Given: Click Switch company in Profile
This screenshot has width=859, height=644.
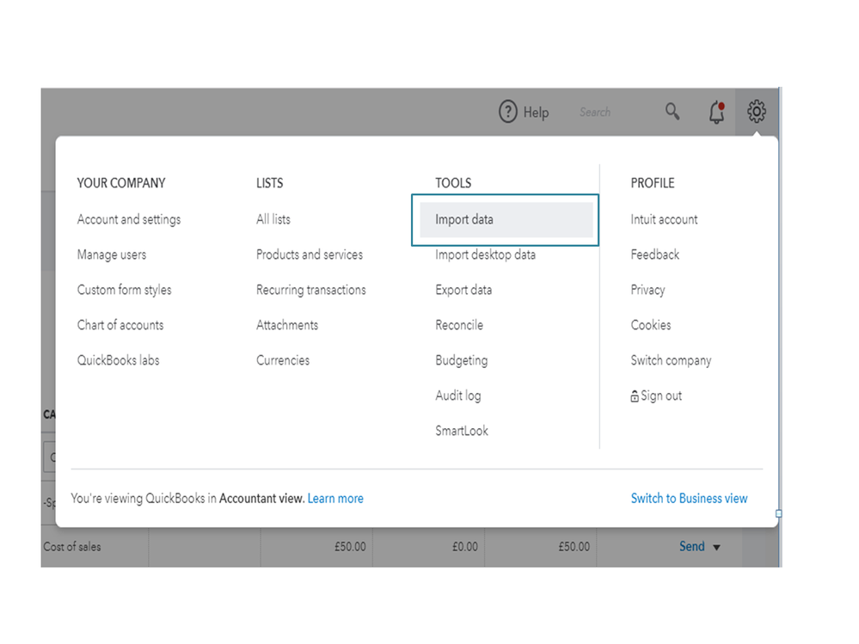Looking at the screenshot, I should tap(671, 360).
